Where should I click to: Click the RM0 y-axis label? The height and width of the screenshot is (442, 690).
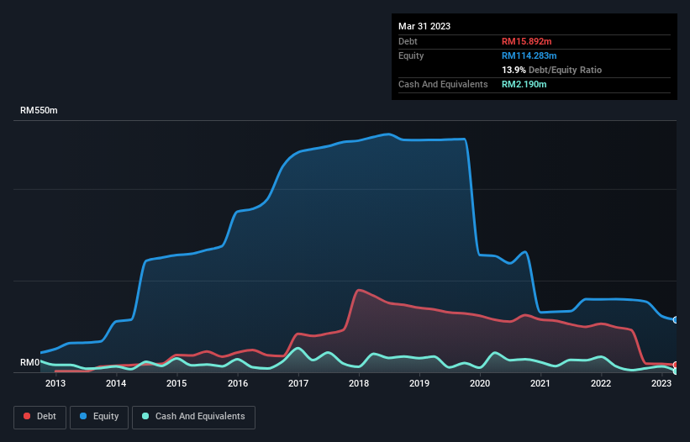click(30, 363)
